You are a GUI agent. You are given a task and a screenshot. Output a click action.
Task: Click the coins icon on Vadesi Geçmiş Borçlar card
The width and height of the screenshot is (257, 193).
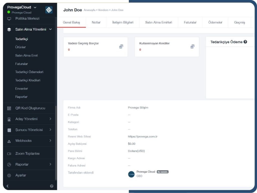coord(121,46)
